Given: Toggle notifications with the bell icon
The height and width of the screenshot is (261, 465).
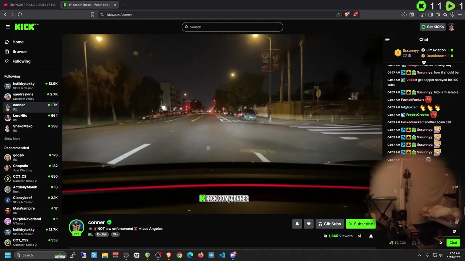Looking at the screenshot, I should [297, 224].
